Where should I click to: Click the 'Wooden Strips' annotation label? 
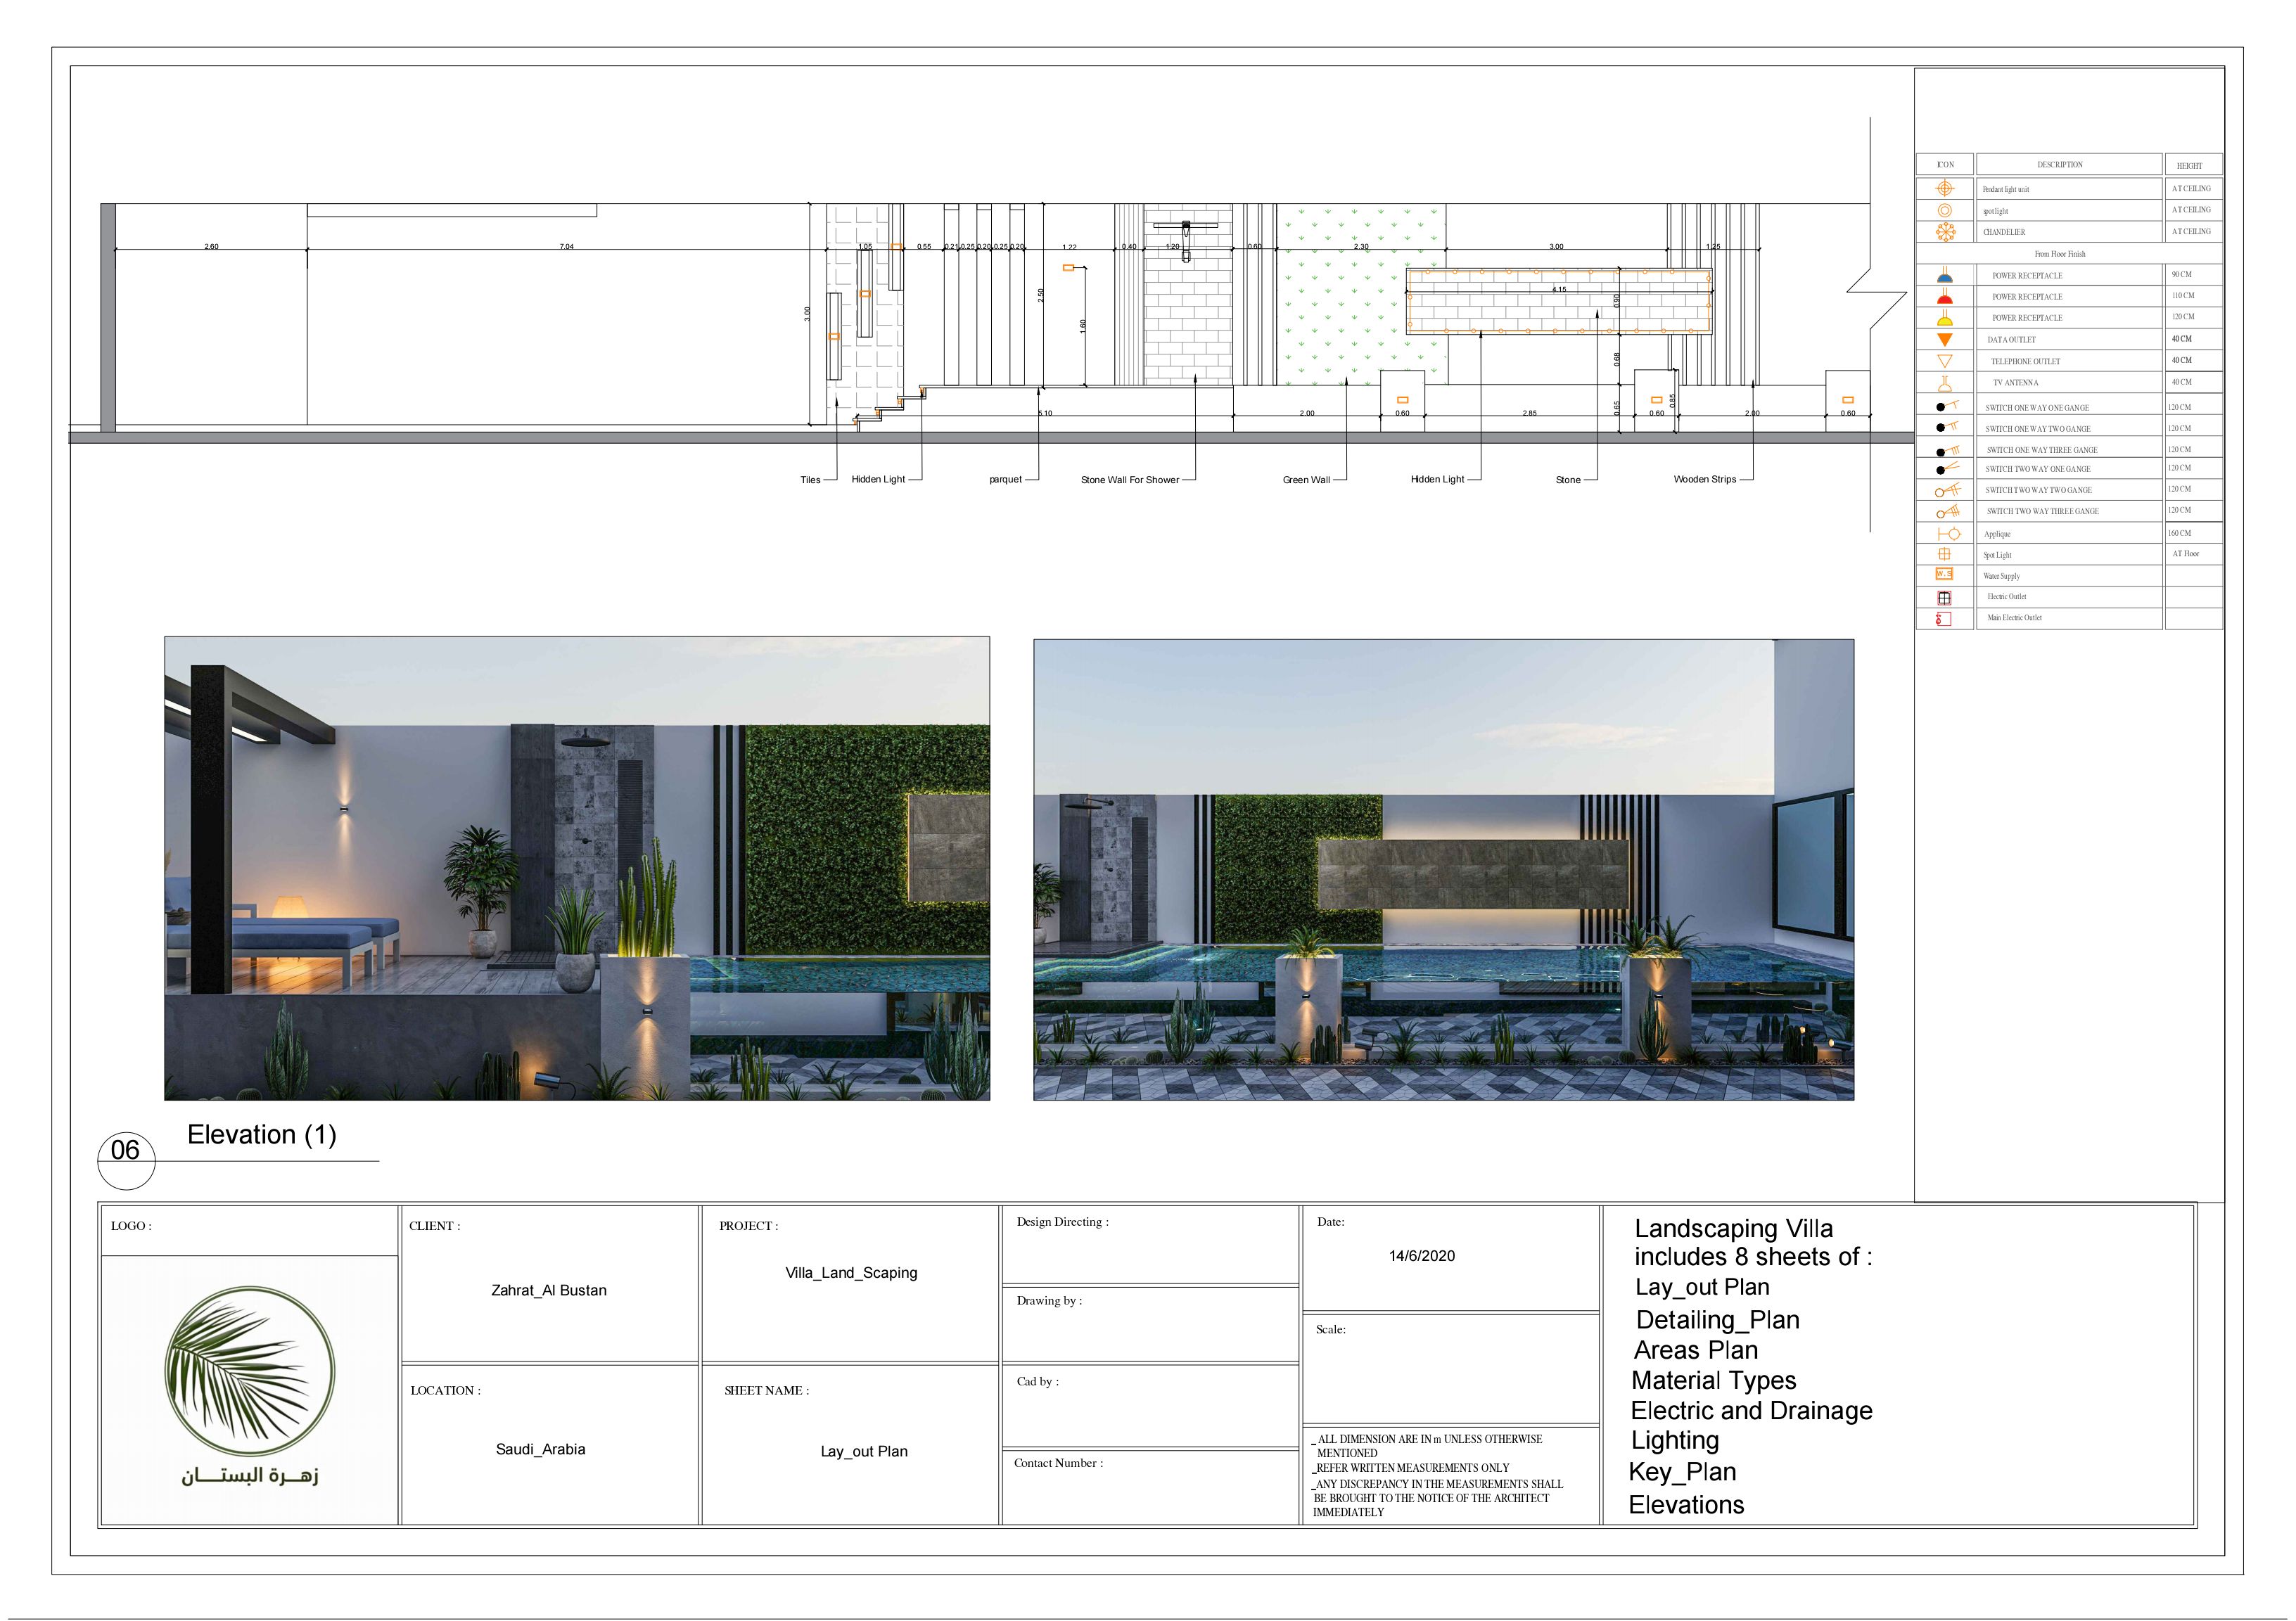coord(1704,479)
